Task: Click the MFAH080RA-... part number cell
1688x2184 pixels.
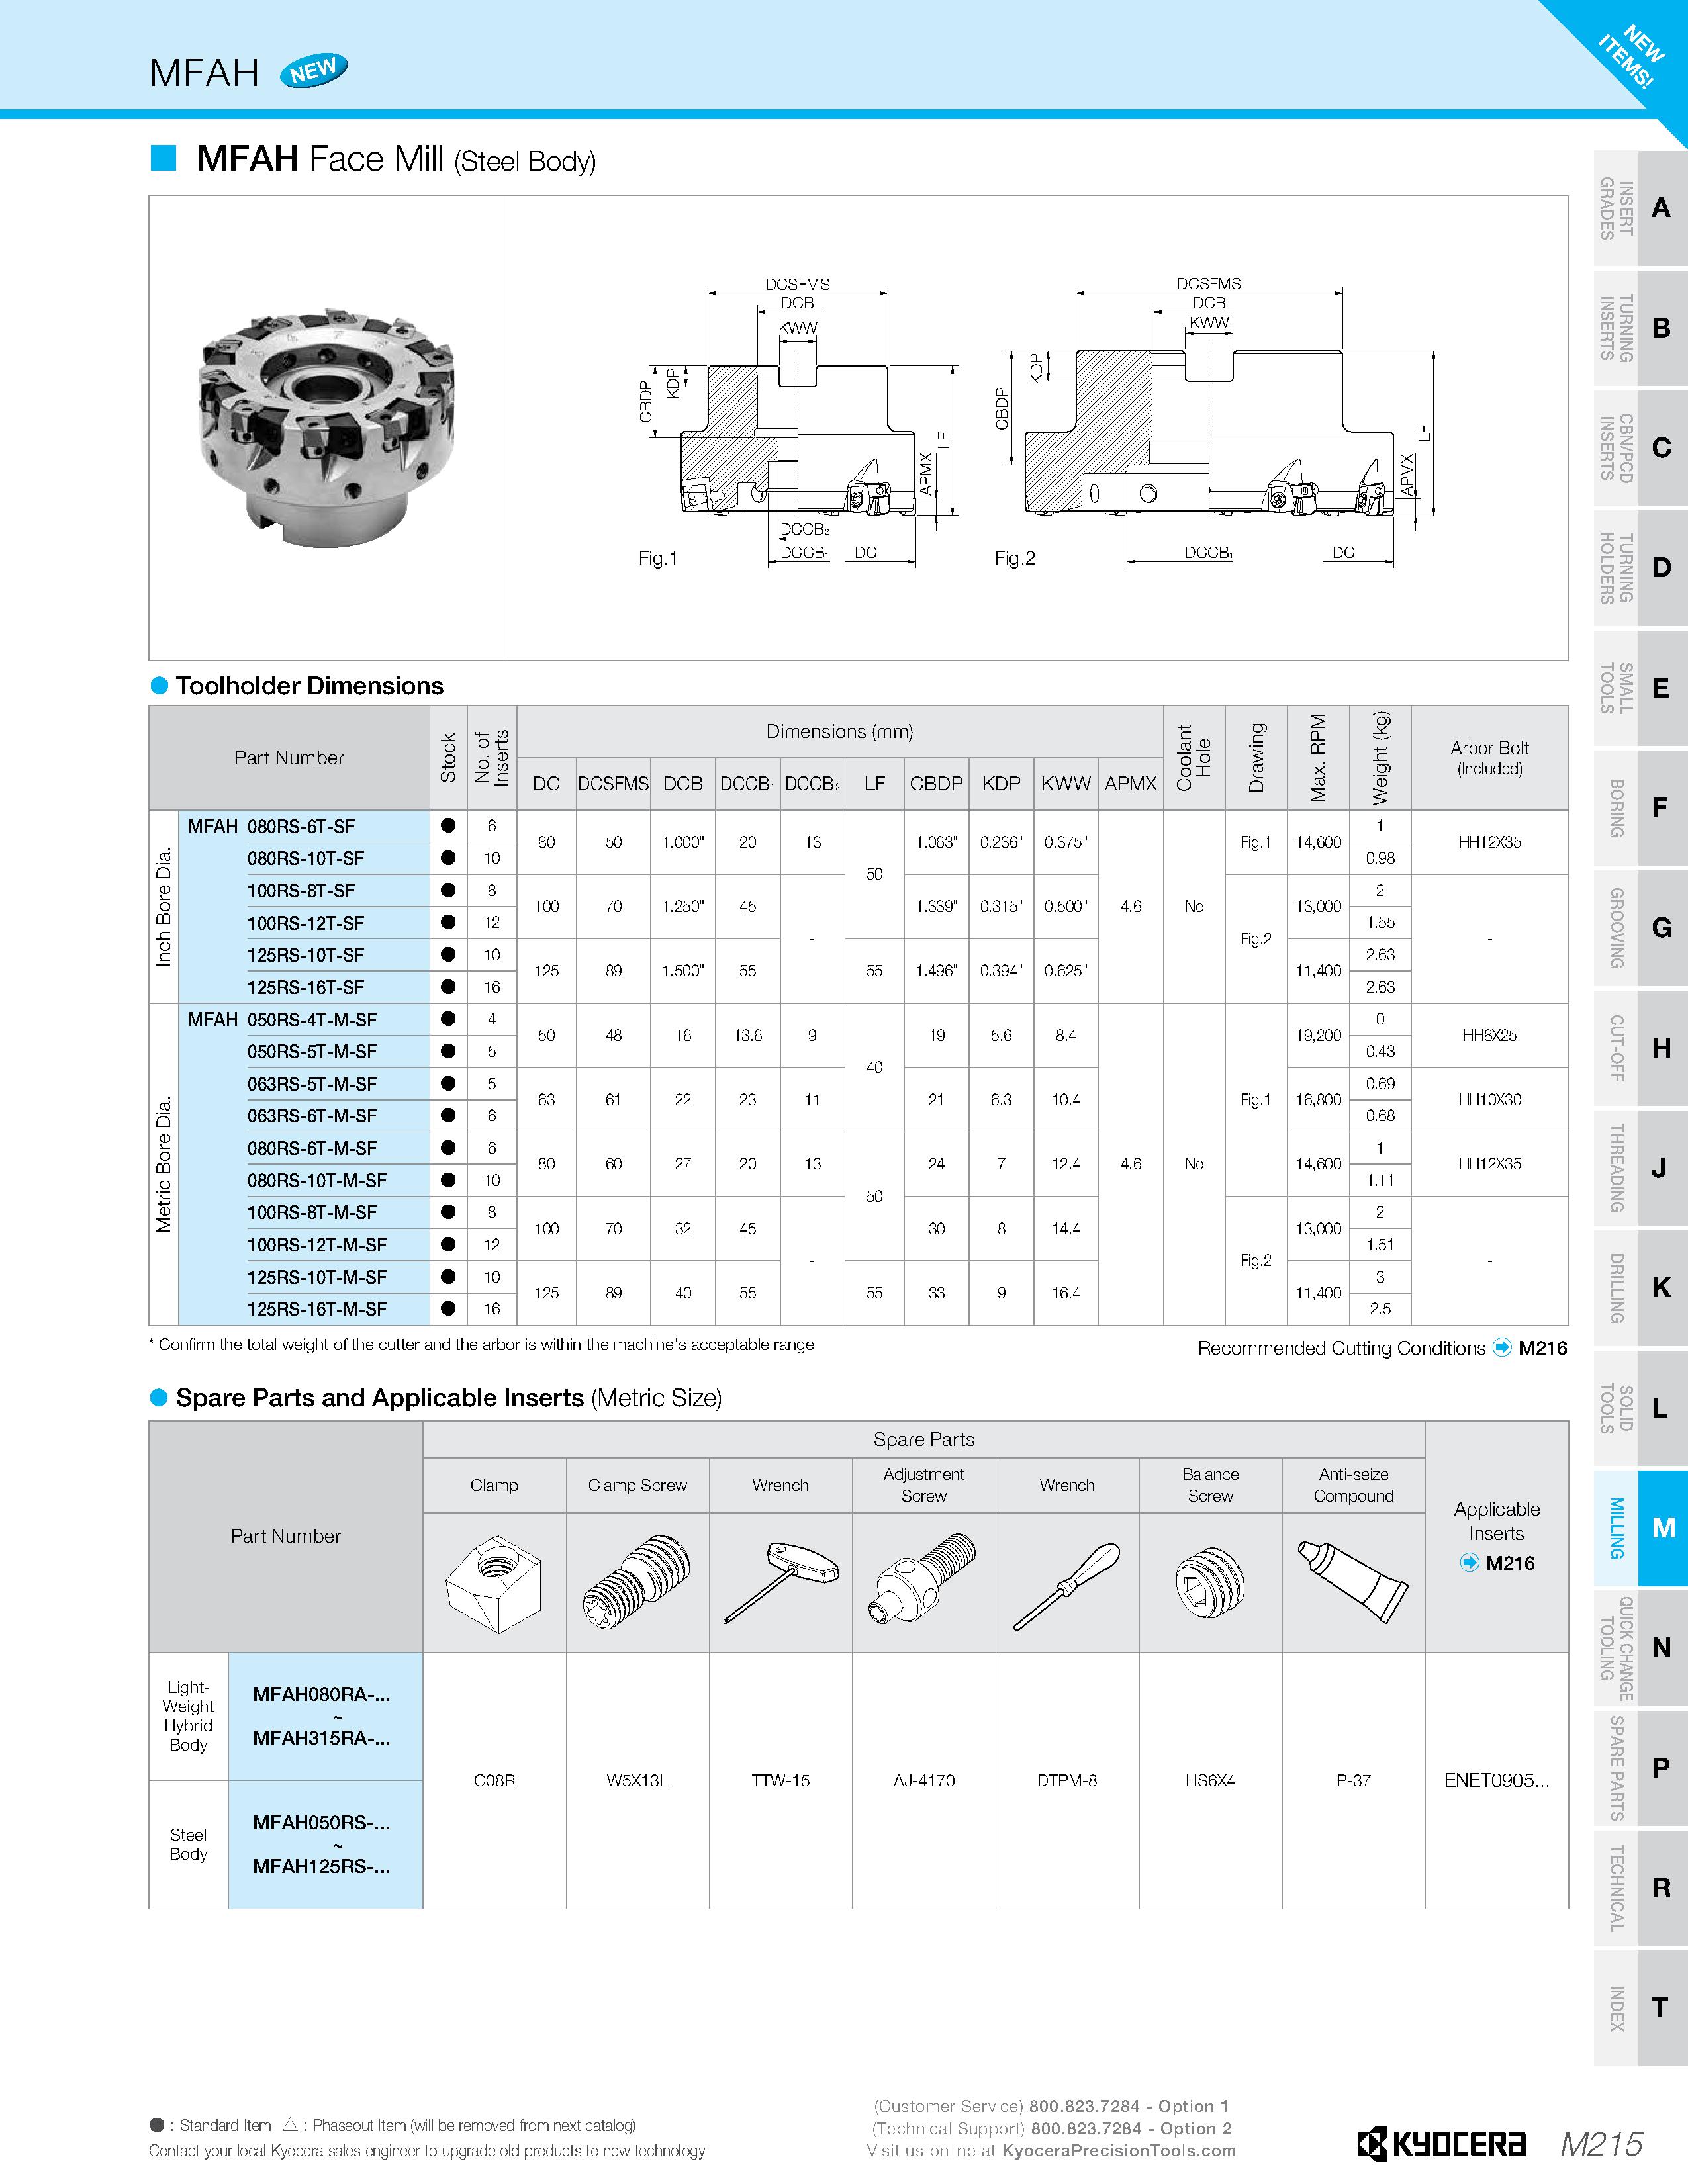Action: pyautogui.click(x=325, y=1717)
